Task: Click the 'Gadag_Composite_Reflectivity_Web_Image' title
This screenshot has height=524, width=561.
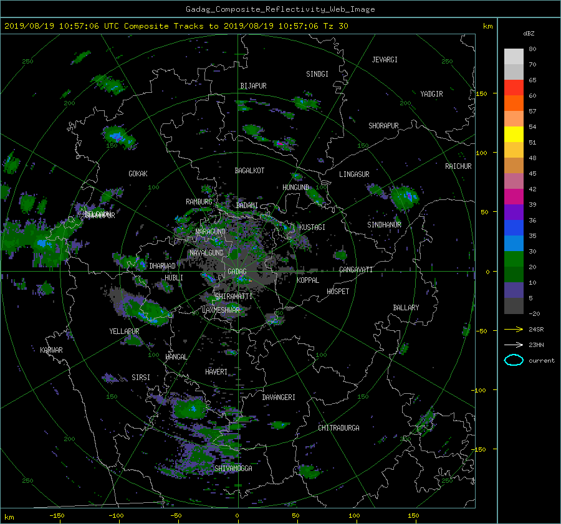Action: [280, 9]
